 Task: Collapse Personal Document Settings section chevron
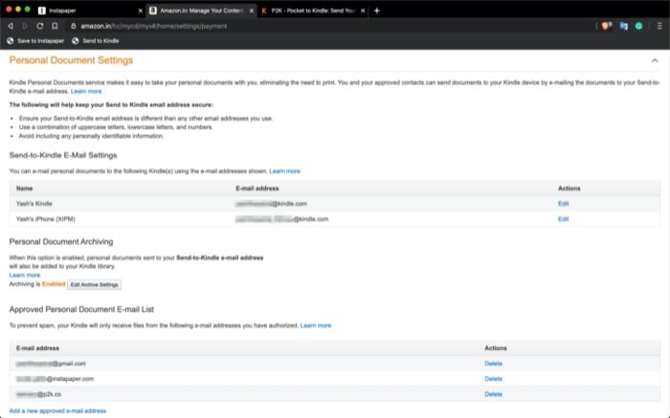(x=655, y=60)
